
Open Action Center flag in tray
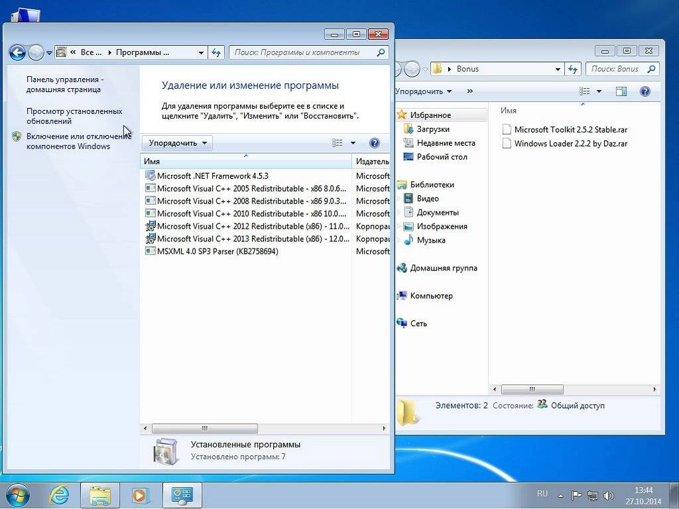(576, 496)
